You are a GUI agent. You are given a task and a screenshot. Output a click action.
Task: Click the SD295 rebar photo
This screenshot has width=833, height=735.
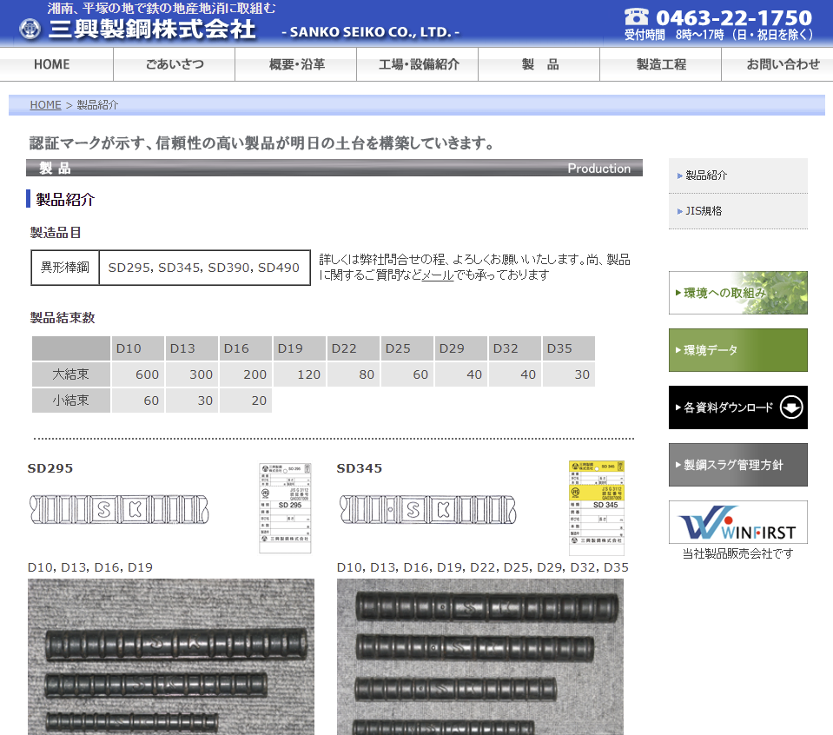[x=170, y=657]
